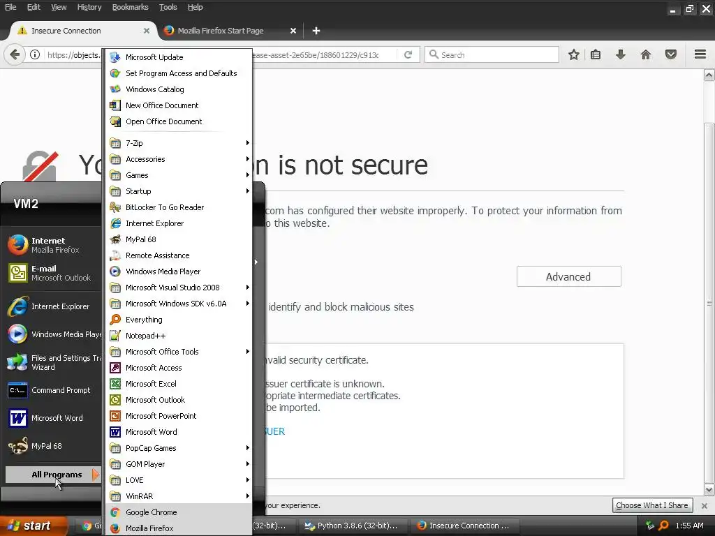Viewport: 715px width, 536px height.
Task: Open Microsoft Update from programs list
Action: [178, 57]
